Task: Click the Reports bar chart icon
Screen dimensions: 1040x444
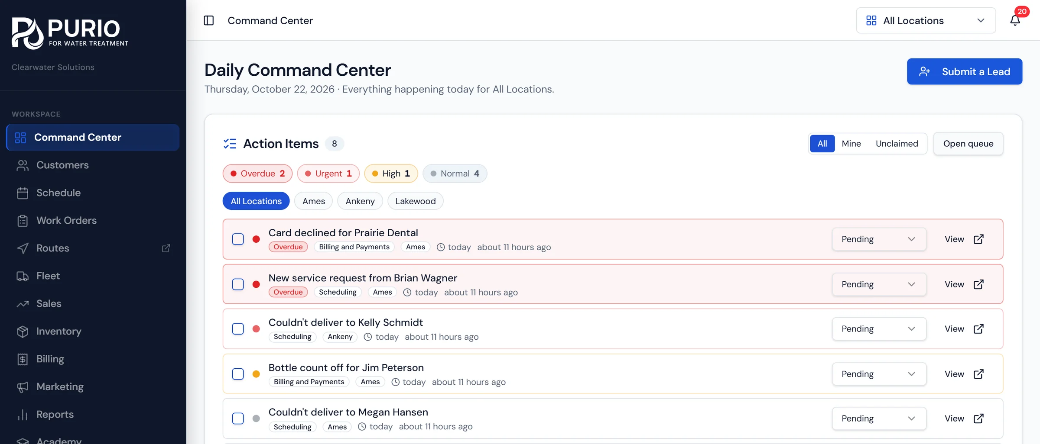Action: (23, 415)
